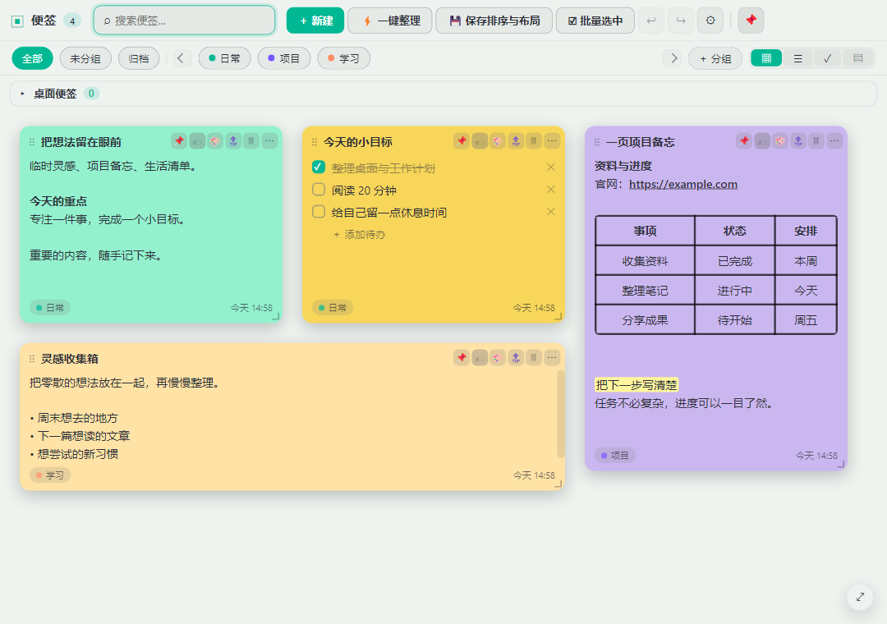Click the undo arrow in the toolbar
Image resolution: width=887 pixels, height=624 pixels.
(651, 21)
